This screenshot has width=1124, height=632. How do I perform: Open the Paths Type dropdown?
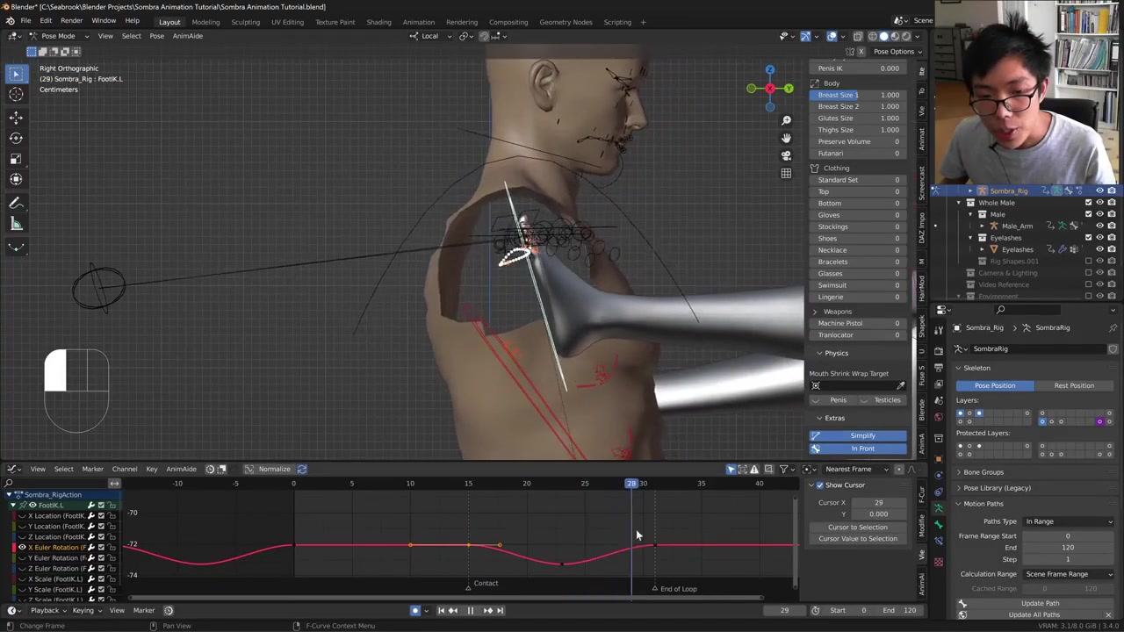point(1068,521)
